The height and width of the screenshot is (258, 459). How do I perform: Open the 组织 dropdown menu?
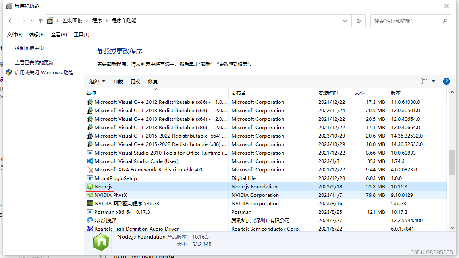(x=97, y=82)
